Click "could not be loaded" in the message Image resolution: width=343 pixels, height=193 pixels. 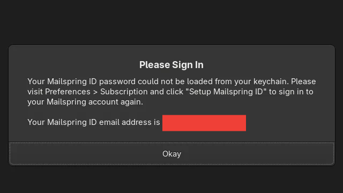coord(175,81)
